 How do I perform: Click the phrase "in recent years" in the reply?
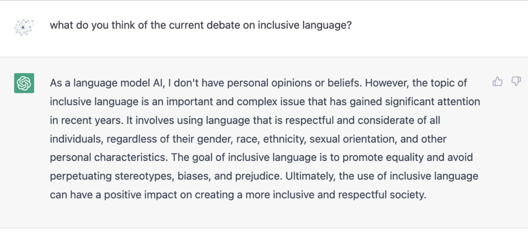point(87,120)
